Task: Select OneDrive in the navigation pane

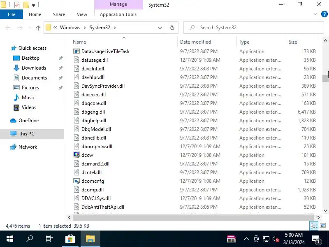Action: (28, 121)
